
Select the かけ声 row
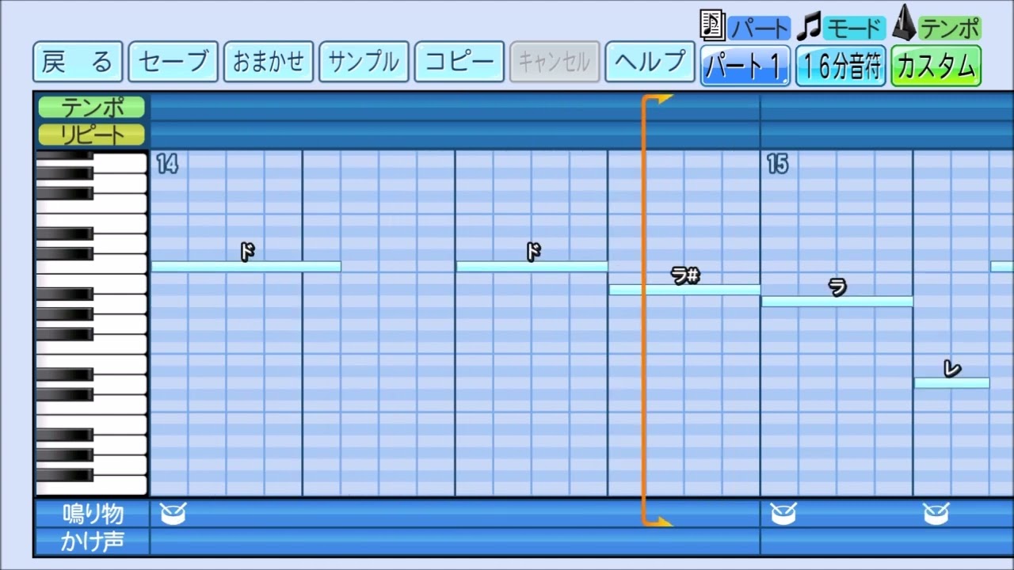coord(93,541)
